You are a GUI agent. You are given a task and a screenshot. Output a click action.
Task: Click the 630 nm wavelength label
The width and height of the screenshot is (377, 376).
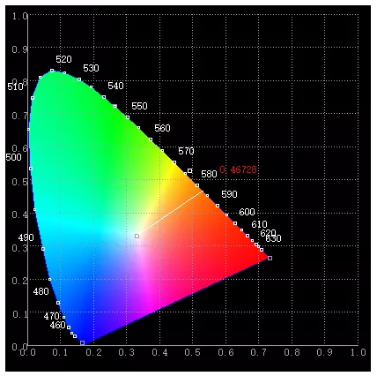pos(273,238)
